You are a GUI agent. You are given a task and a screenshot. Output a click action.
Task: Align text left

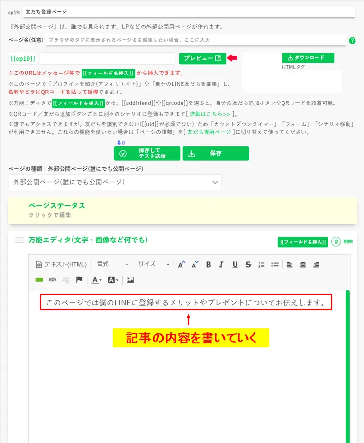(x=290, y=265)
